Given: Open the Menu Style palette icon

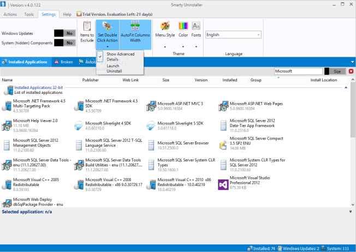Looking at the screenshot, I should (164, 26).
